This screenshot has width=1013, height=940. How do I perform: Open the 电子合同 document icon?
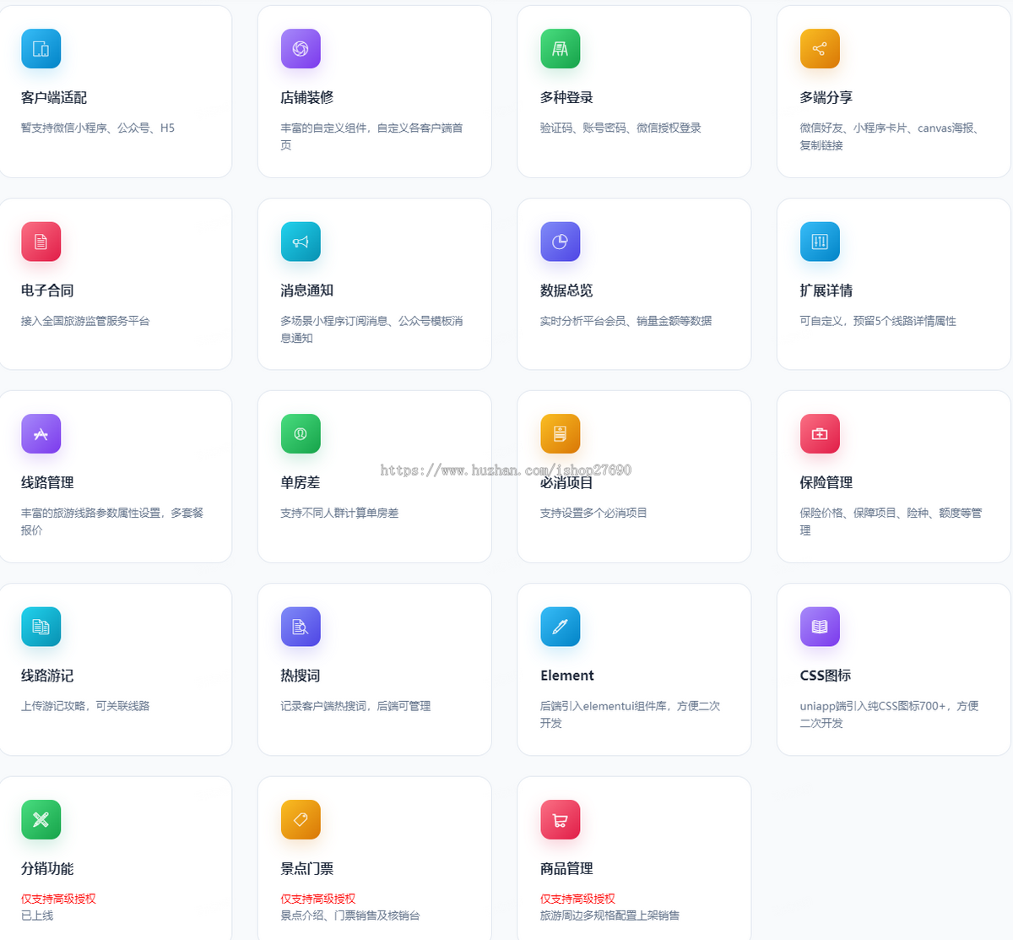tap(41, 242)
